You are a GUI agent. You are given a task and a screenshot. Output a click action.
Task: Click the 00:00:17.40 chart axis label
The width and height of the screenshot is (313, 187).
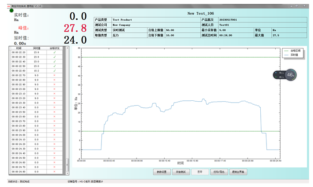(220, 161)
